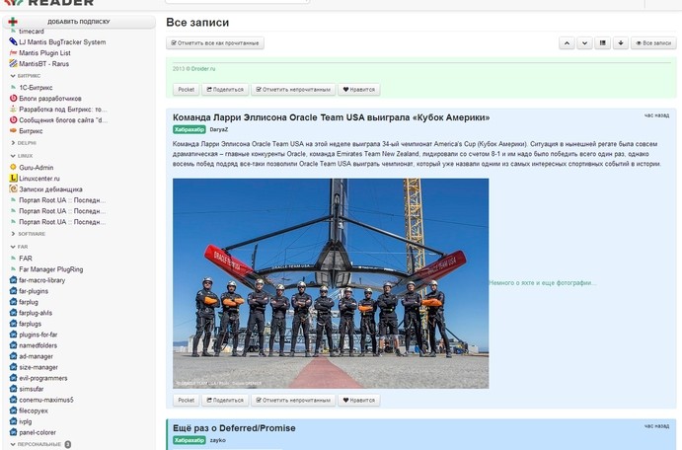
Task: Mark Droider entry as unread
Action: 293,90
